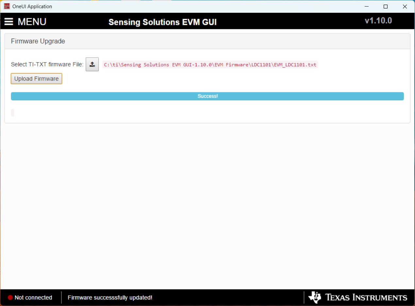Click the selected EVM_LDC1101.txt file path
Image resolution: width=415 pixels, height=306 pixels.
pos(210,65)
